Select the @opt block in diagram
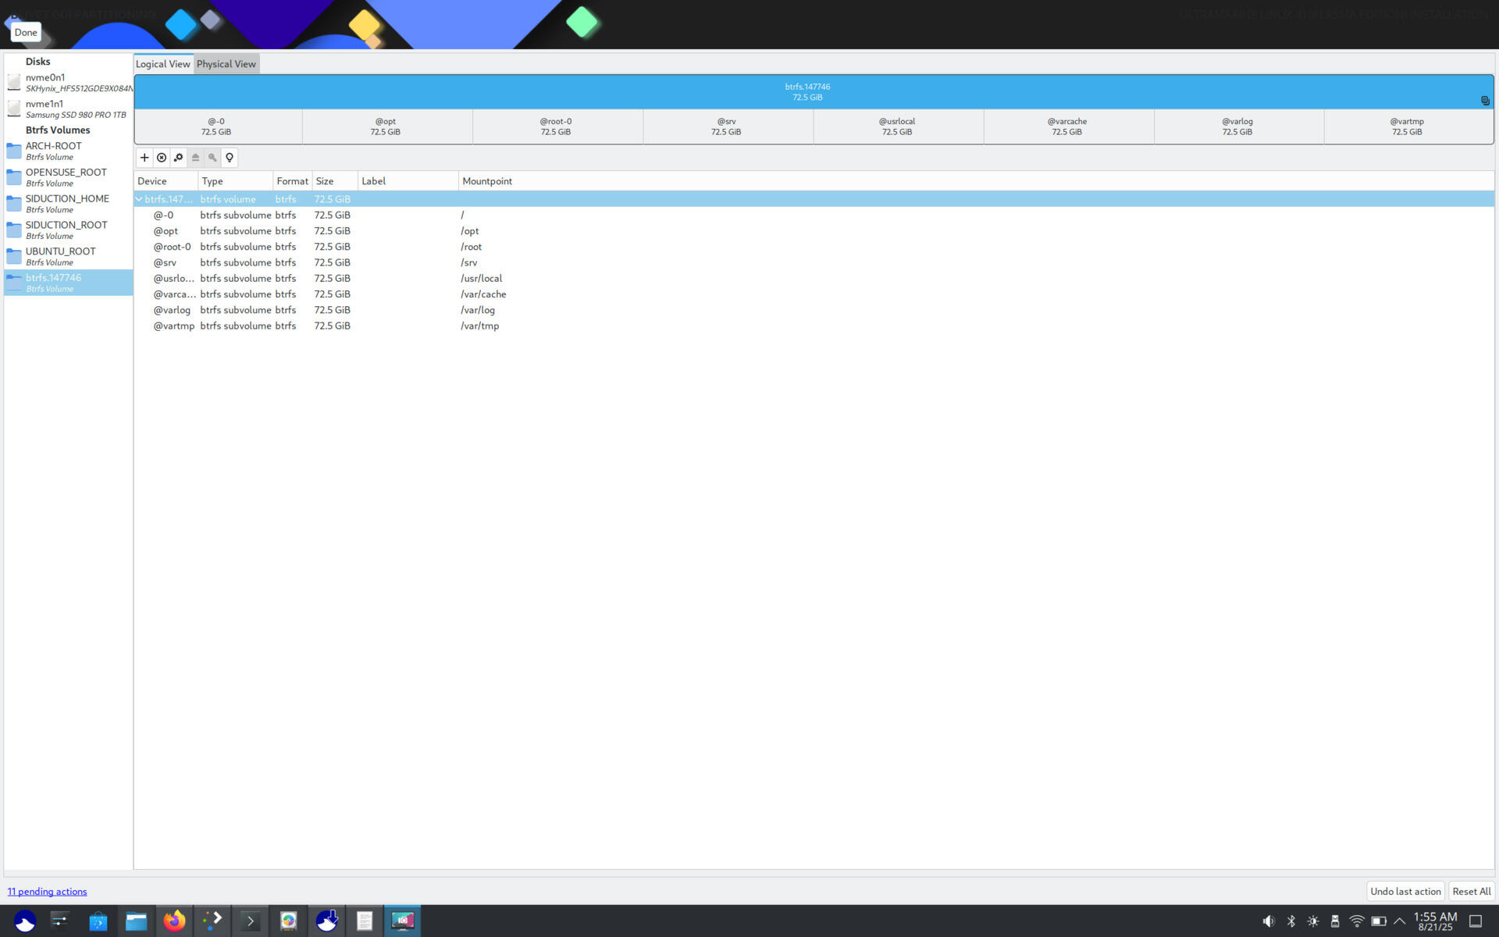1499x937 pixels. [x=387, y=126]
